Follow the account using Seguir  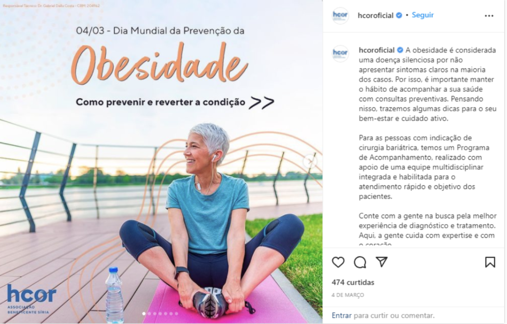point(423,15)
